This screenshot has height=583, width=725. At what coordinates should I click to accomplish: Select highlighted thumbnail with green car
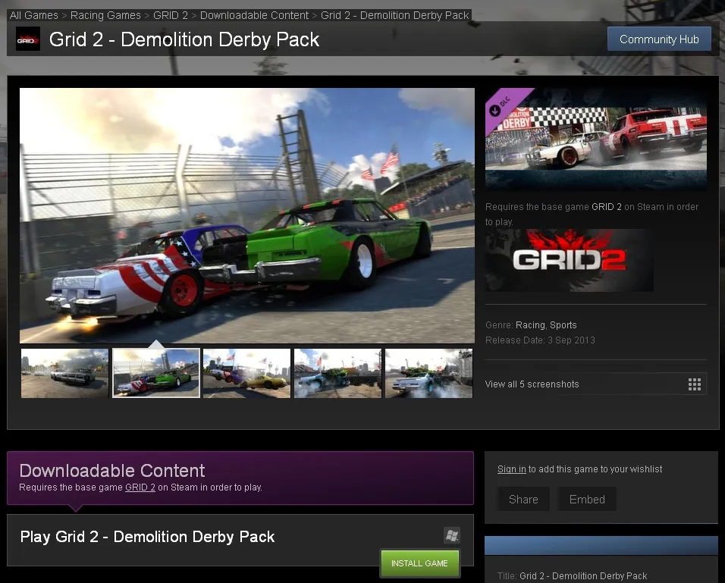pos(156,373)
